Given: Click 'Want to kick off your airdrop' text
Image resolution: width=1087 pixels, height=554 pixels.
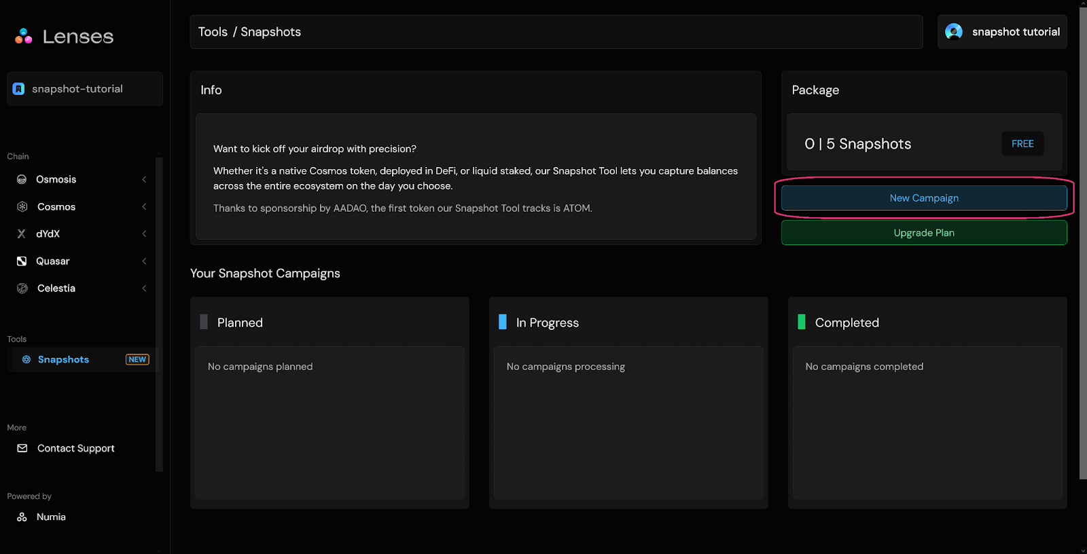Looking at the screenshot, I should (315, 149).
